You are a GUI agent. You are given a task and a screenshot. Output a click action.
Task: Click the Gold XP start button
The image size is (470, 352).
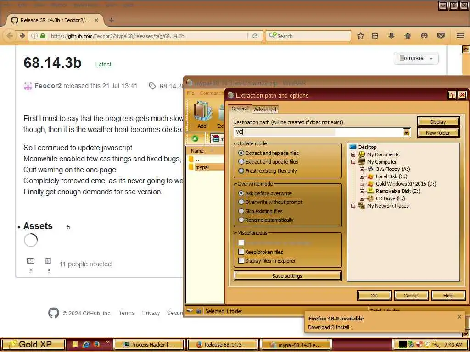(33, 345)
